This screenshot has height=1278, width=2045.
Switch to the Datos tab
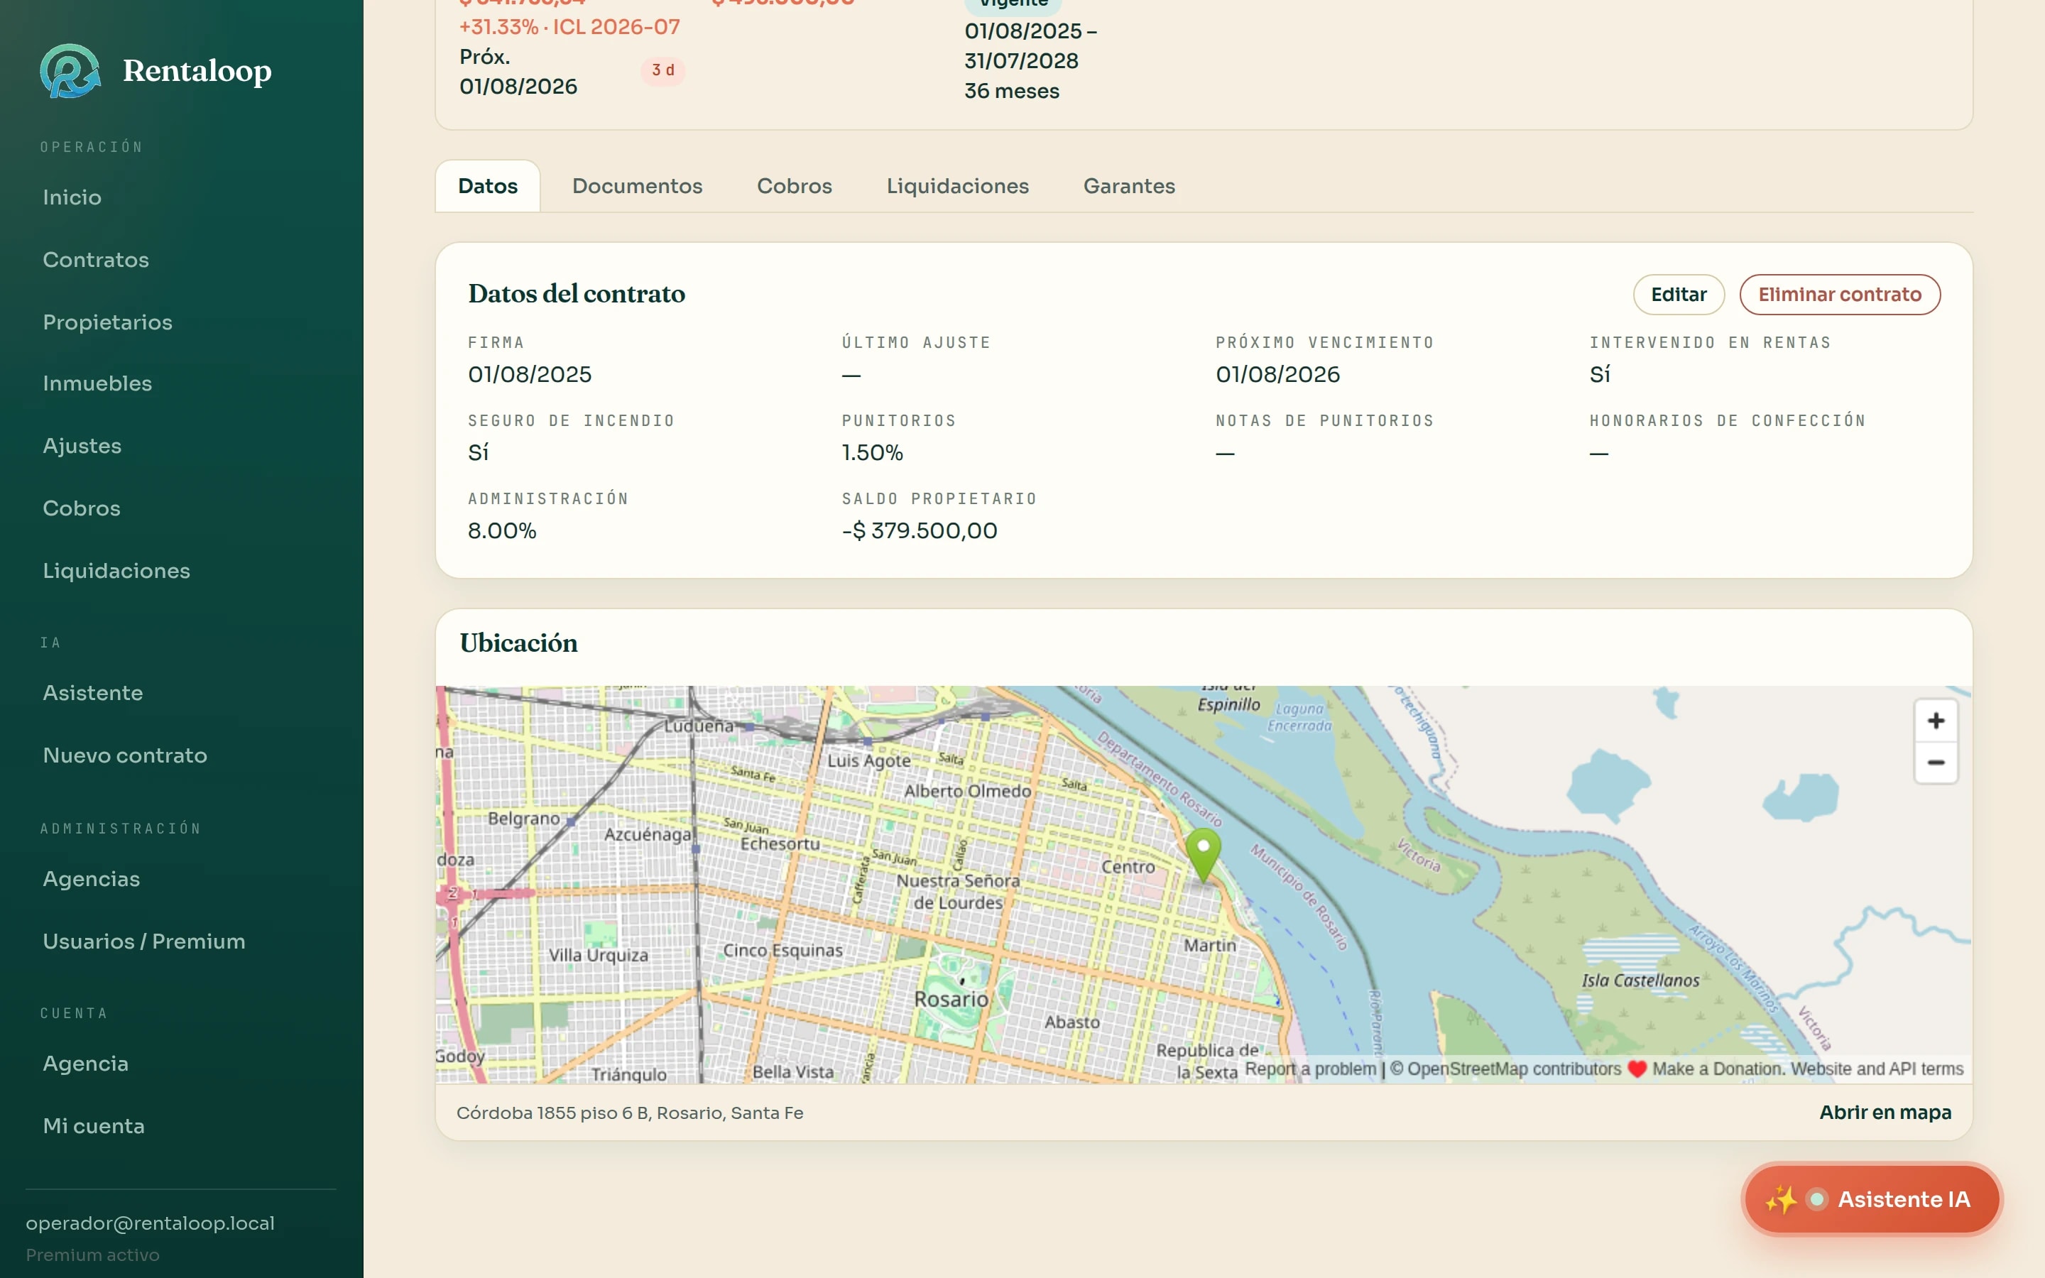tap(488, 186)
